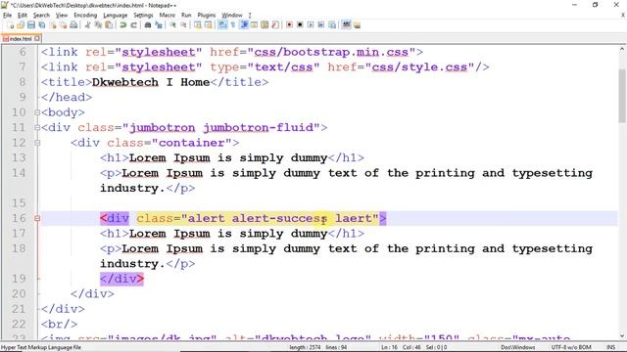Open the Plugins menu
The width and height of the screenshot is (627, 352).
[207, 16]
